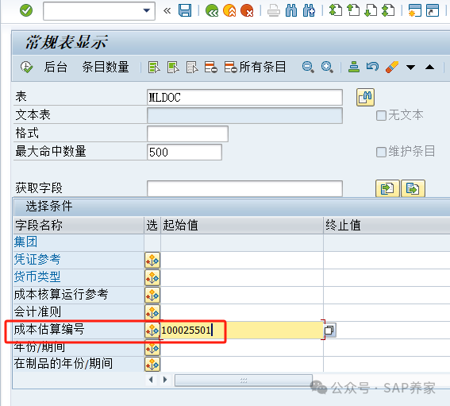Viewport: 450px width, 406px height.
Task: Open selection options for 凭证参考 row
Action: (x=152, y=261)
